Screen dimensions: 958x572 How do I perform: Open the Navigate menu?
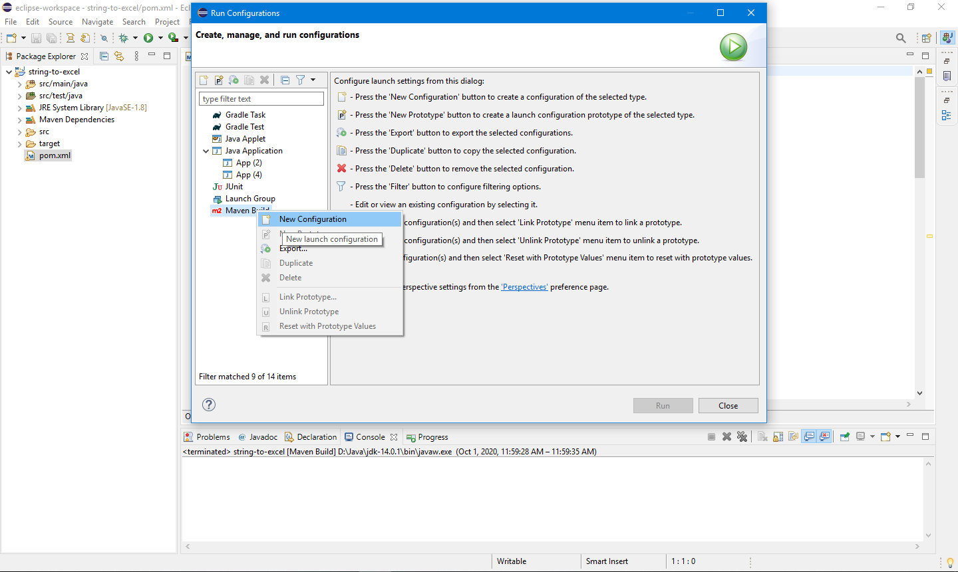tap(97, 21)
